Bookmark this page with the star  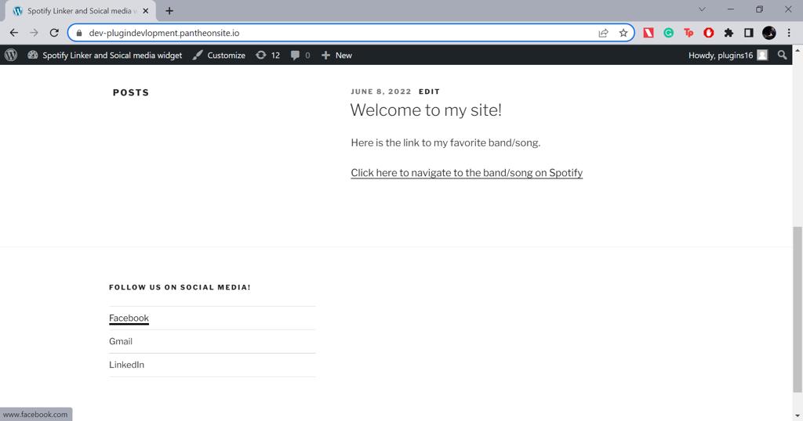click(623, 33)
